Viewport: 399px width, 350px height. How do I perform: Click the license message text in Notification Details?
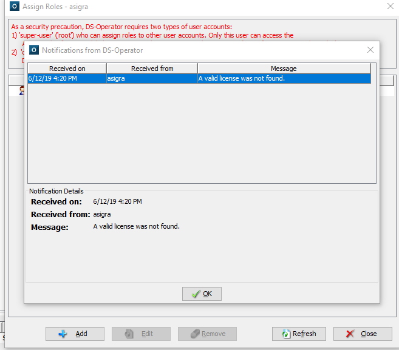pos(137,226)
